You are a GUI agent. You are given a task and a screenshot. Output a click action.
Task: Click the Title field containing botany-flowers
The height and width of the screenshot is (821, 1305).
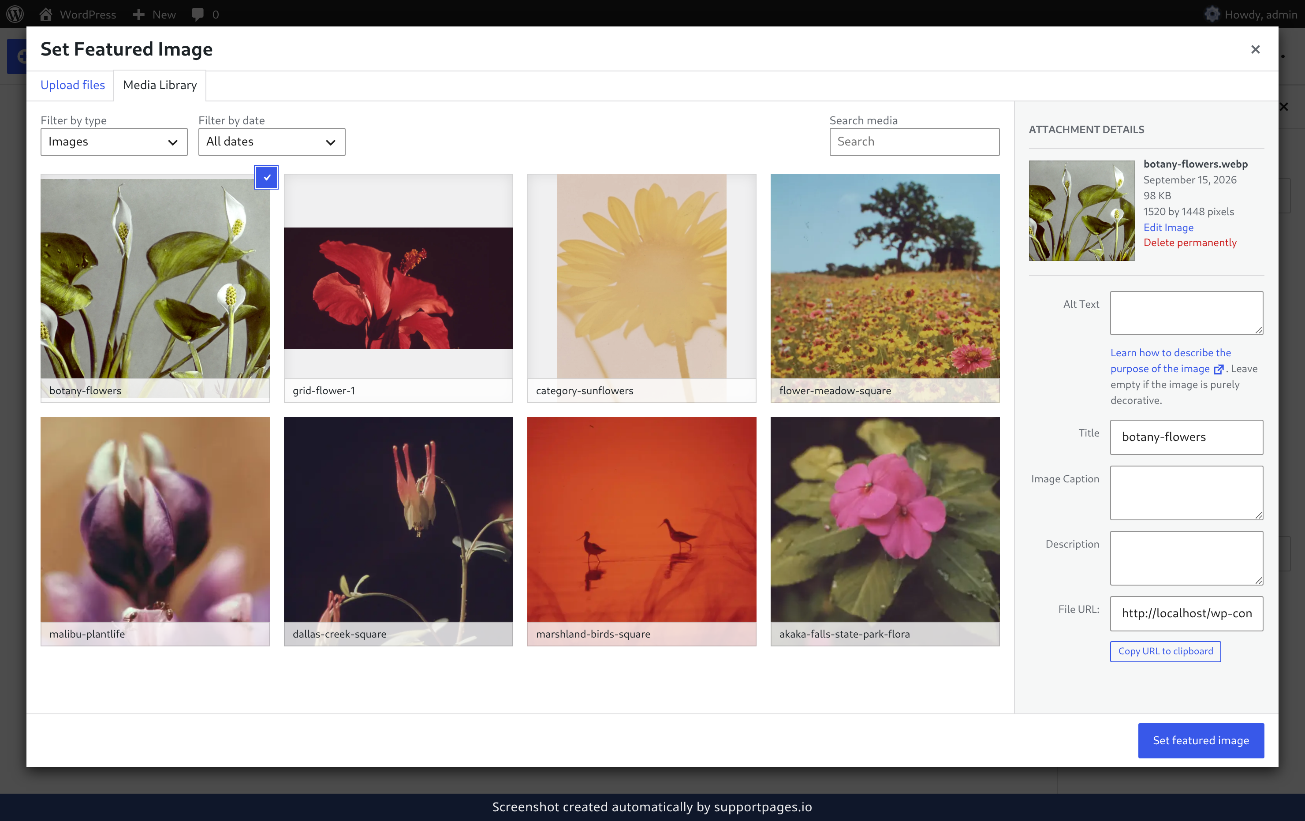pos(1186,437)
